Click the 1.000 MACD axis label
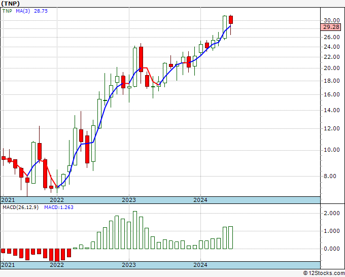 click(x=332, y=231)
